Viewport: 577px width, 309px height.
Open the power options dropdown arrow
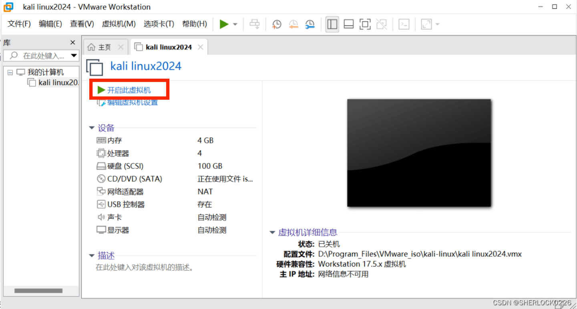click(x=235, y=24)
